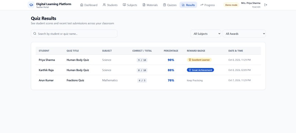Click the Fractions Quiz title
Image resolution: width=296 pixels, height=133 pixels.
tap(75, 80)
